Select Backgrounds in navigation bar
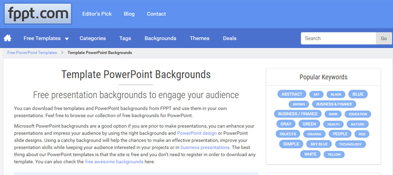 click(x=160, y=39)
